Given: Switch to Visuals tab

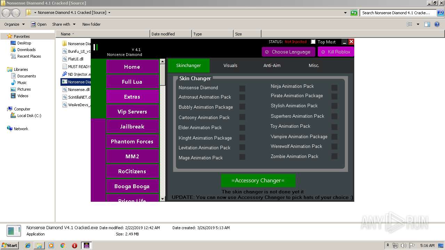Looking at the screenshot, I should pos(230,66).
